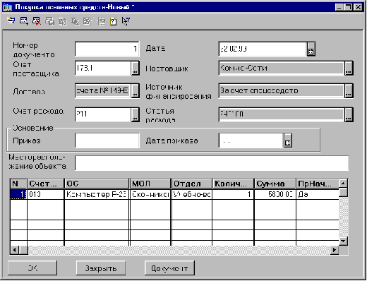Click the Документ button
The height and width of the screenshot is (281, 367).
(169, 268)
